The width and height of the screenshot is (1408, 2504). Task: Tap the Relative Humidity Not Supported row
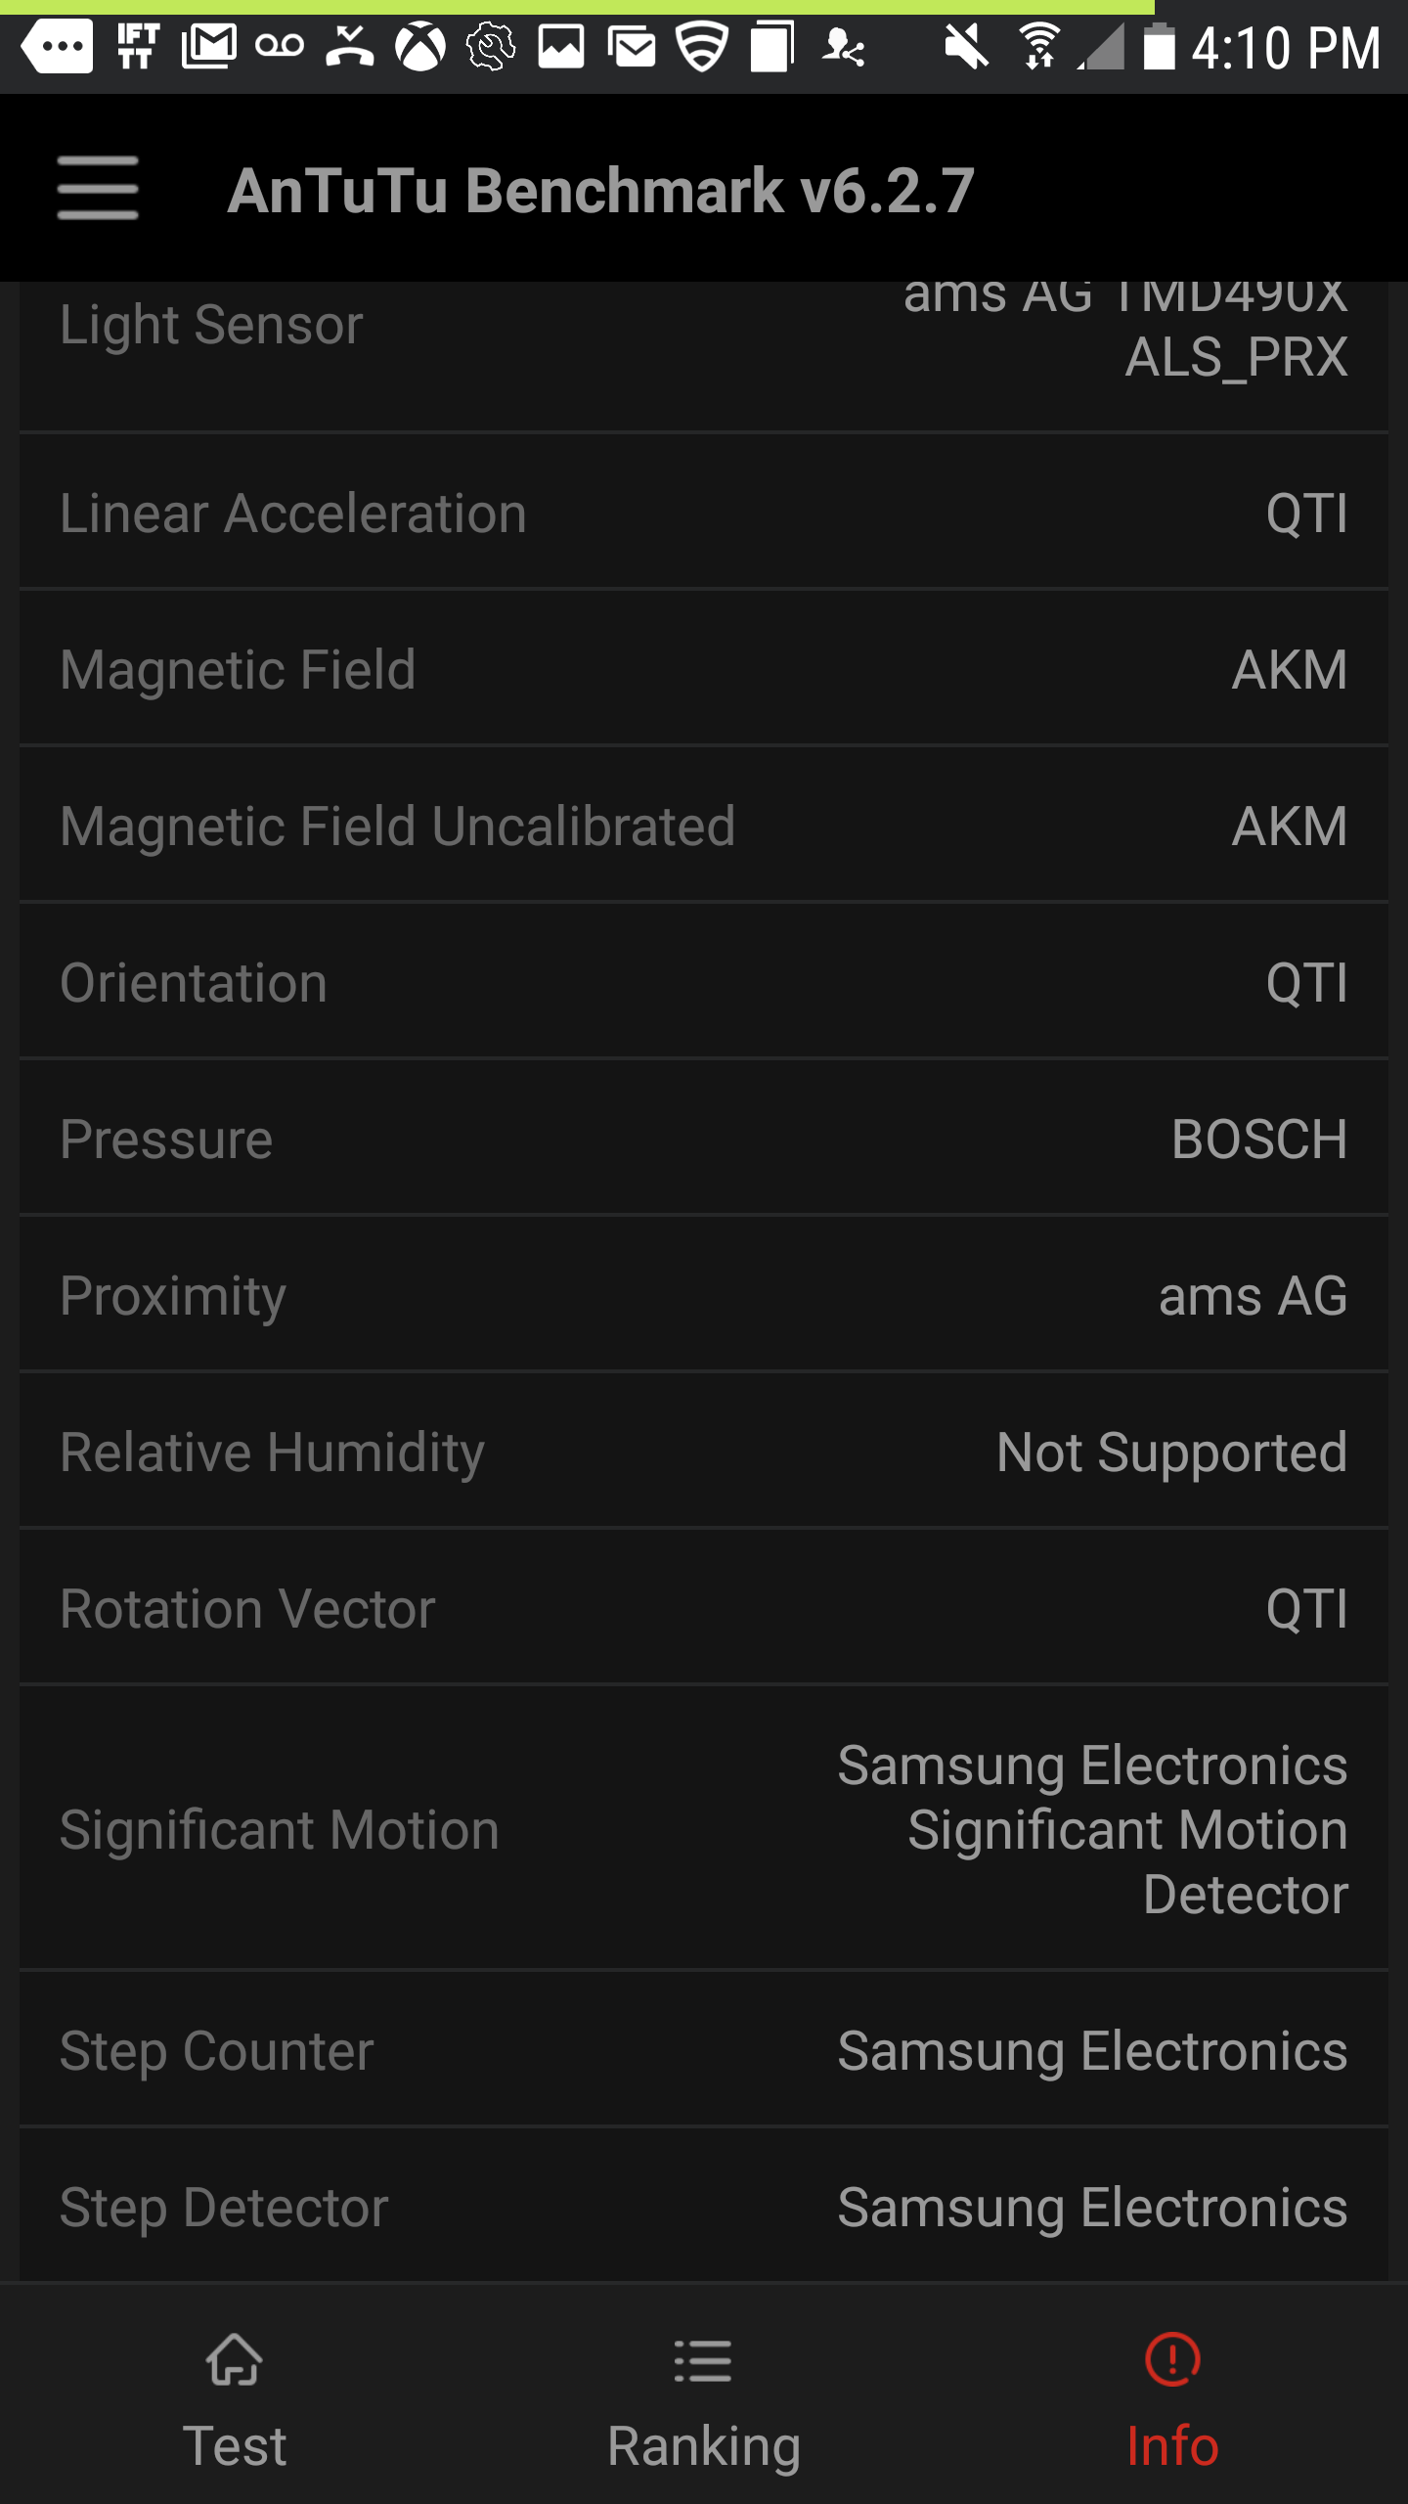pos(704,1452)
